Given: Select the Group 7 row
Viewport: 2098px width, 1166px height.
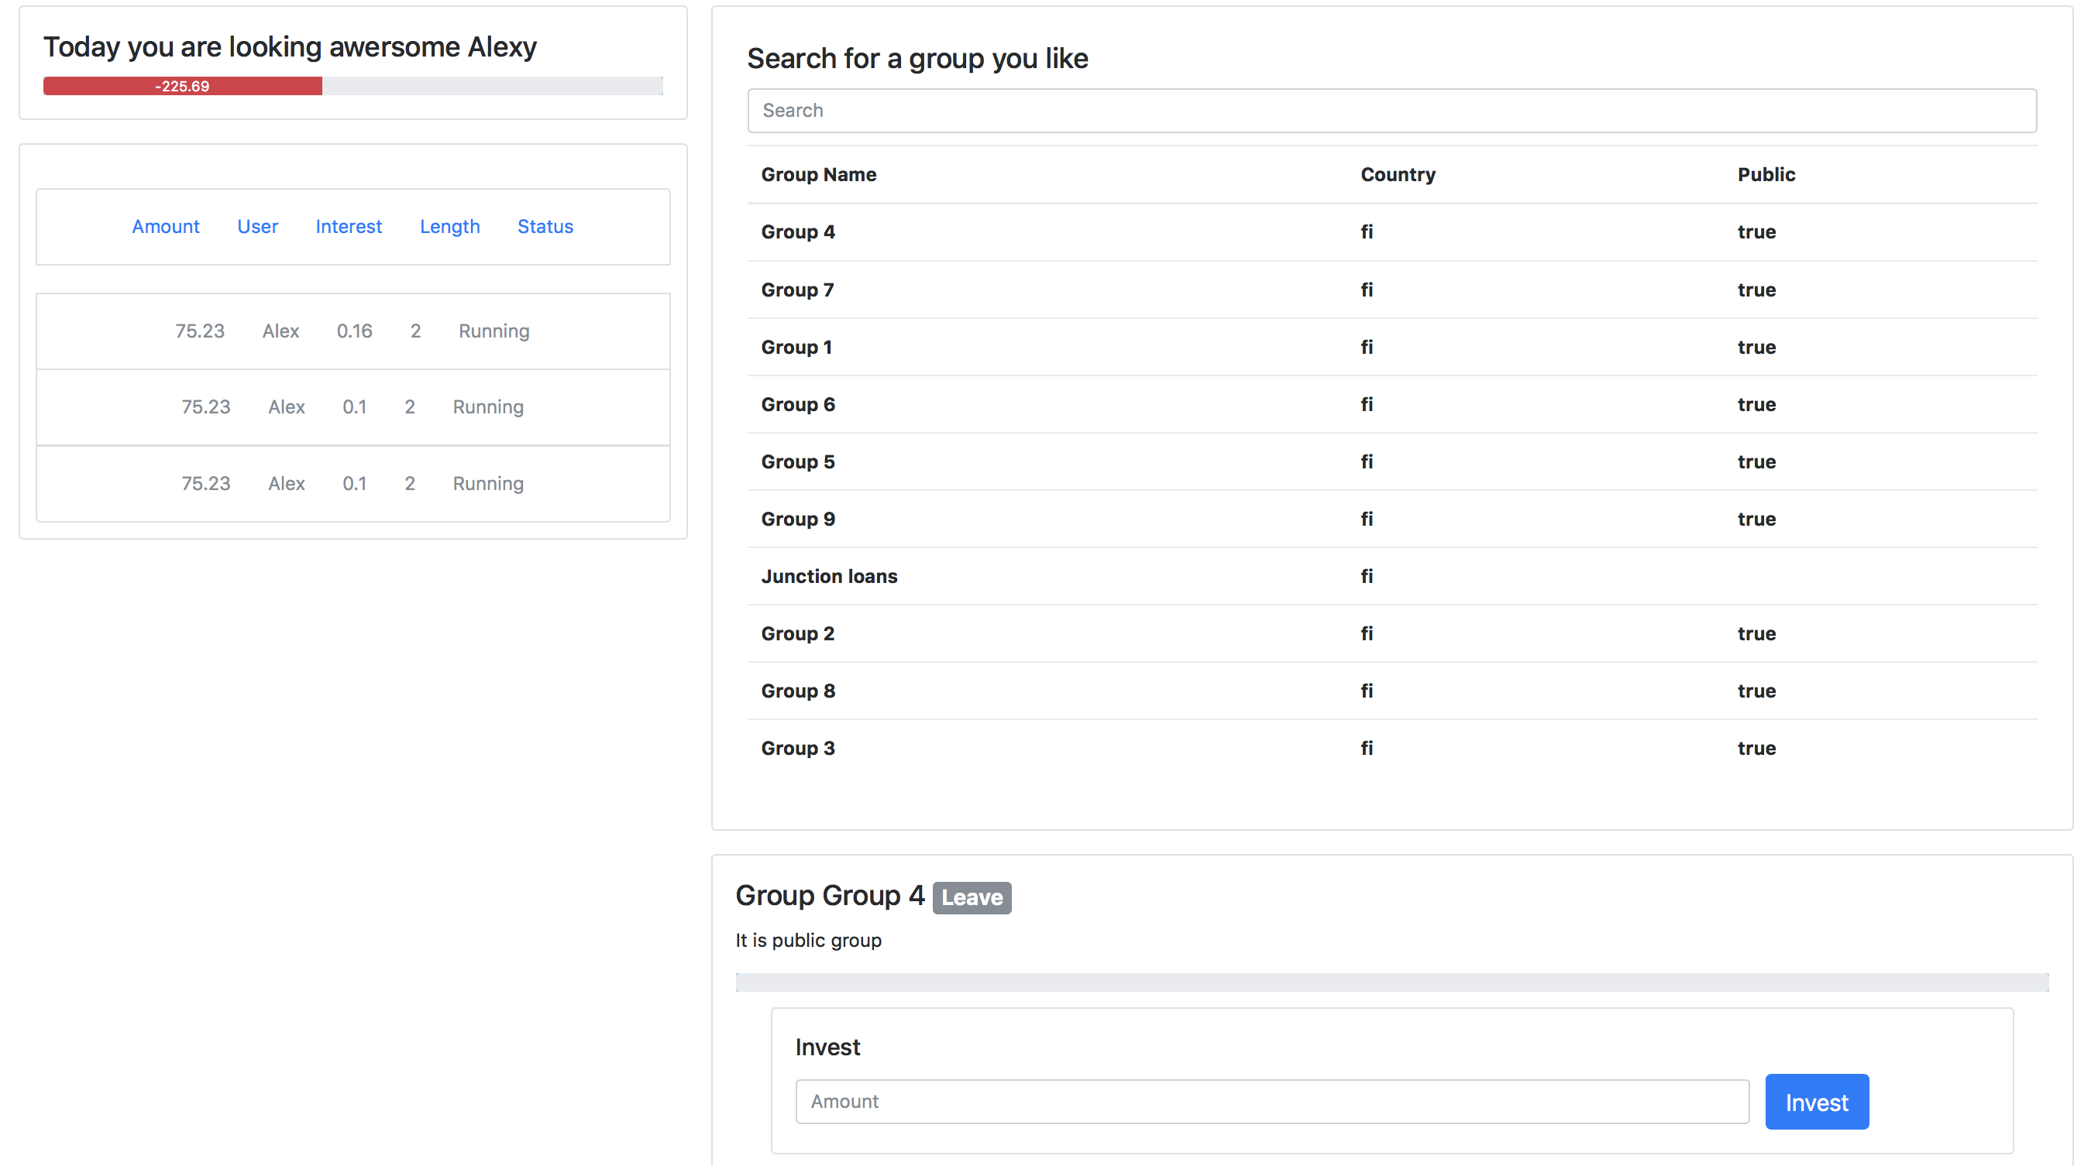Looking at the screenshot, I should click(797, 290).
